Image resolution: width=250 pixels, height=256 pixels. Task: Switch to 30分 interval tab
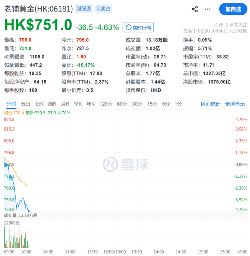coord(137,104)
